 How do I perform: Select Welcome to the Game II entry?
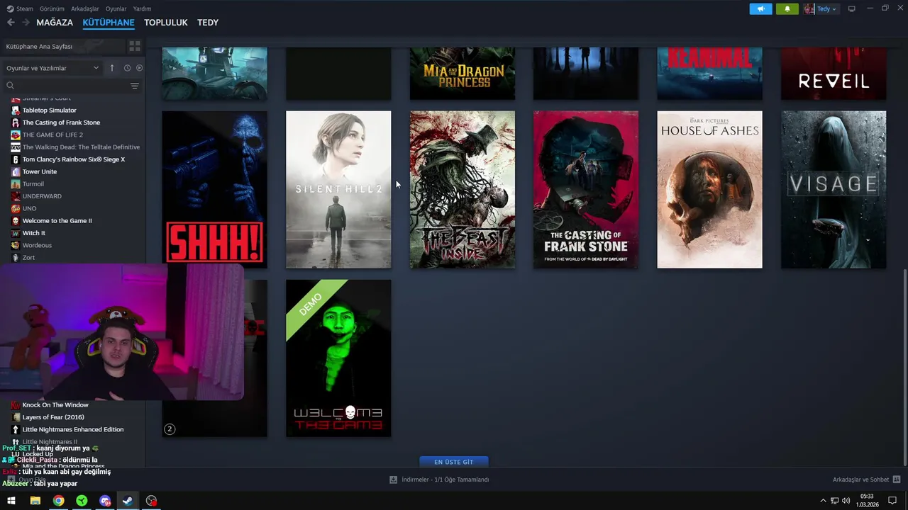tap(57, 220)
